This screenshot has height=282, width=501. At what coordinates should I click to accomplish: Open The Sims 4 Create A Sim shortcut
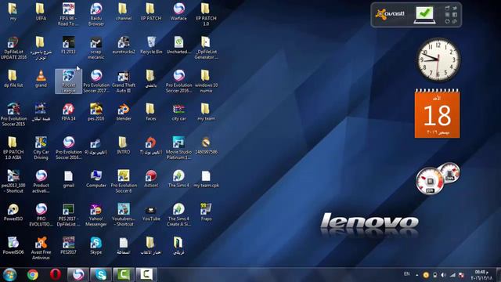[x=178, y=215]
